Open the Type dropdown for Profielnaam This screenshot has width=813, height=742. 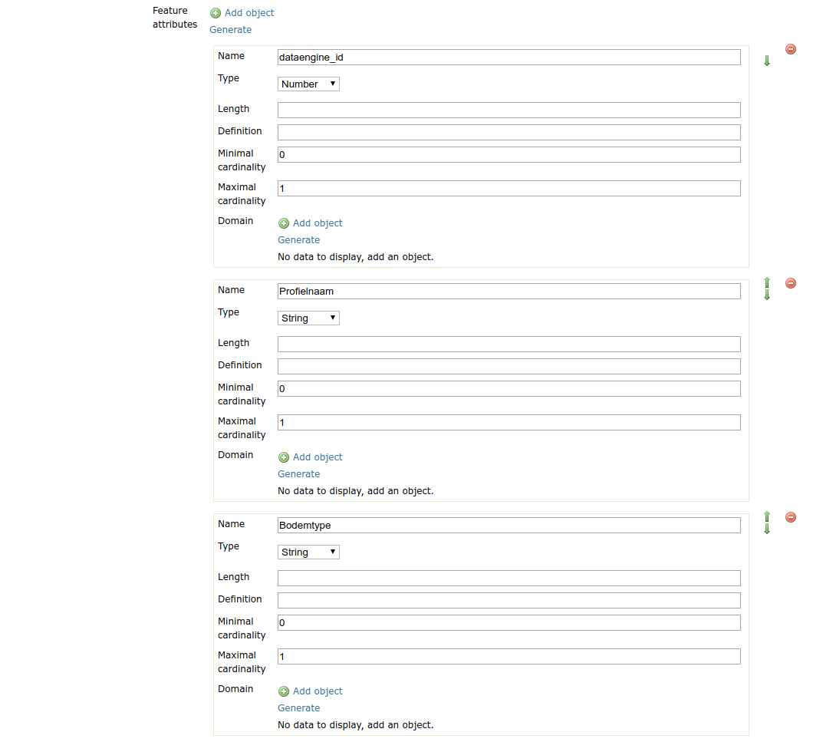click(308, 318)
